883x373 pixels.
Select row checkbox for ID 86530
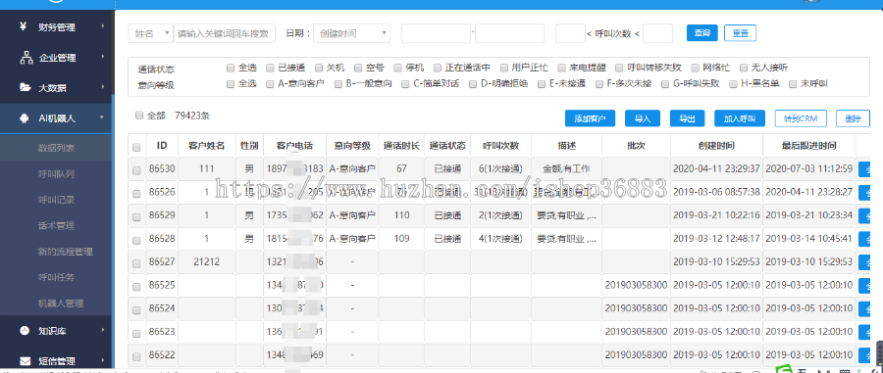pyautogui.click(x=136, y=169)
